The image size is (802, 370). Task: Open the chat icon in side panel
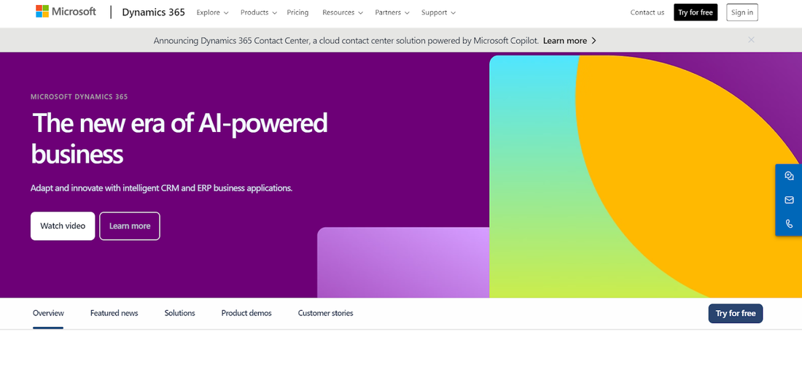point(789,176)
